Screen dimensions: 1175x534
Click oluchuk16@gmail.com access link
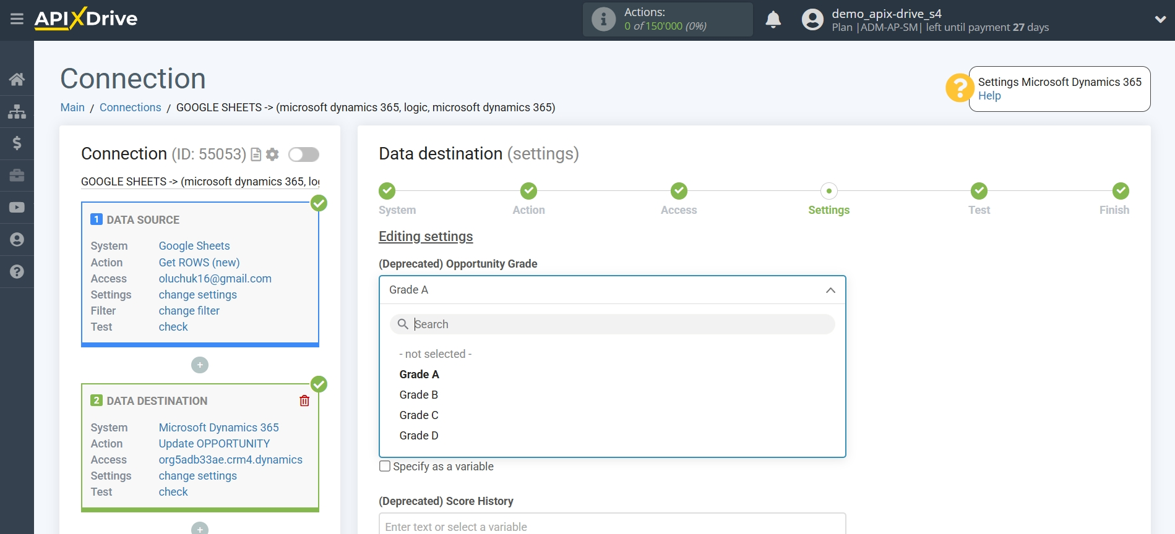[215, 279]
